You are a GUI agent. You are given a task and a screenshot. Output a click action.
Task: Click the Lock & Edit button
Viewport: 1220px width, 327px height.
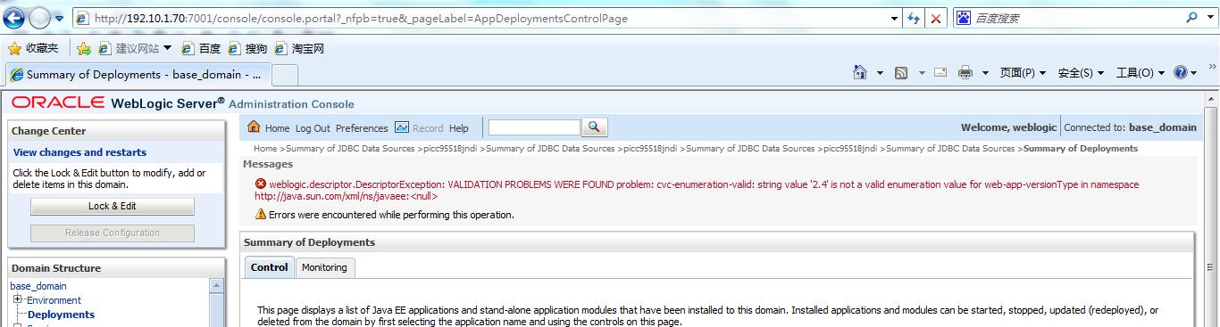(x=112, y=206)
